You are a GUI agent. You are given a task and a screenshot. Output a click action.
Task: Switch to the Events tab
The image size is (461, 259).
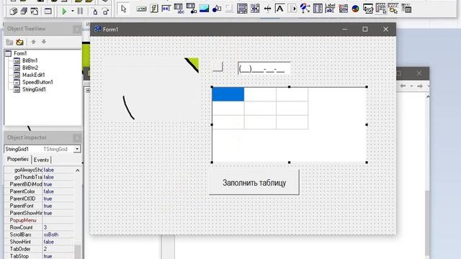[x=41, y=160]
